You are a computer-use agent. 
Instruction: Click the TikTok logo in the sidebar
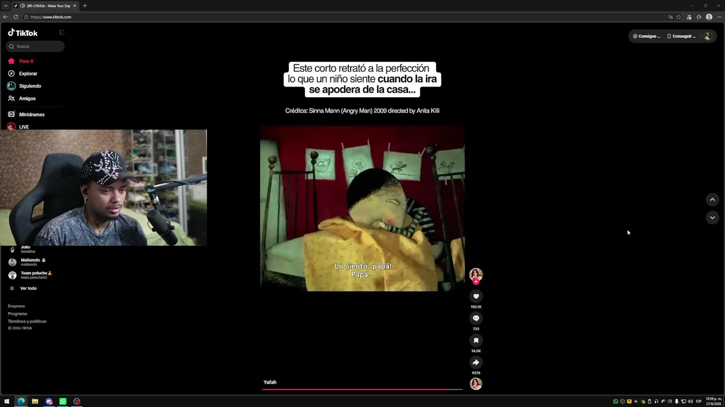click(23, 33)
